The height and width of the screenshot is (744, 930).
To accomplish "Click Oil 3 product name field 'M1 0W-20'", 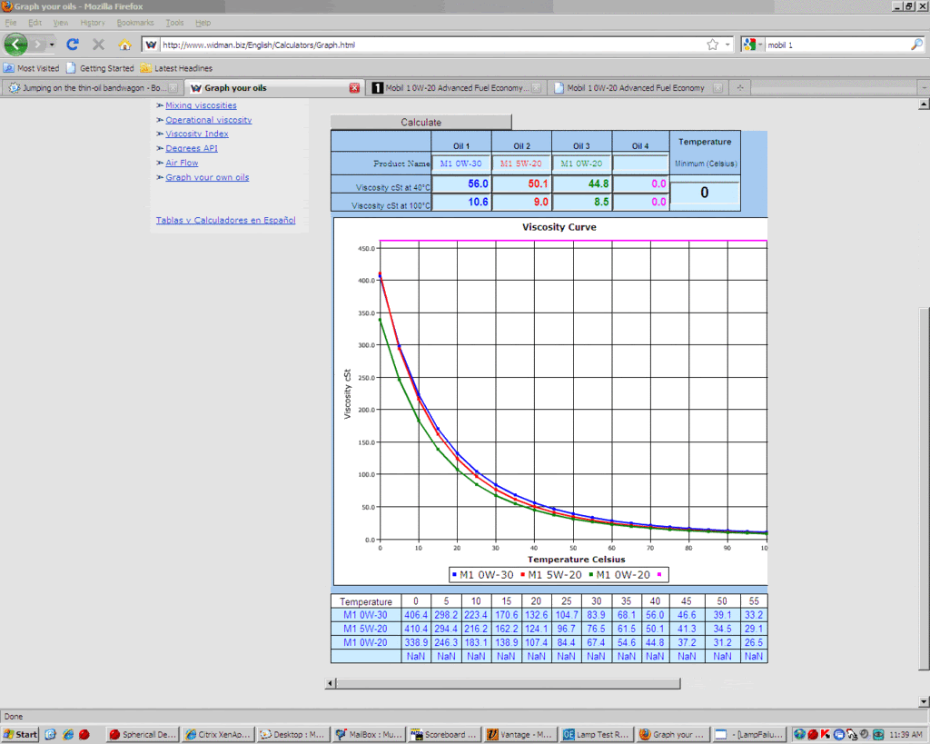I will (581, 164).
